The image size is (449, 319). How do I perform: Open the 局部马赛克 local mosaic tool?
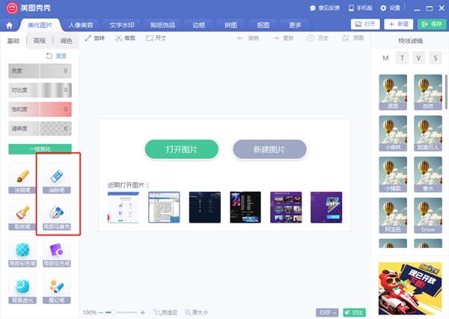[x=57, y=214]
